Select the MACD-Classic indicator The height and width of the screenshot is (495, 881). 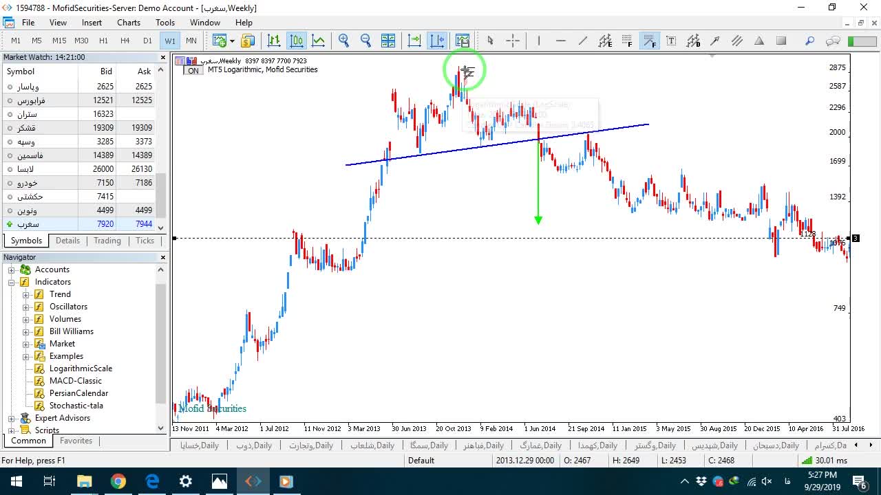[x=76, y=381]
